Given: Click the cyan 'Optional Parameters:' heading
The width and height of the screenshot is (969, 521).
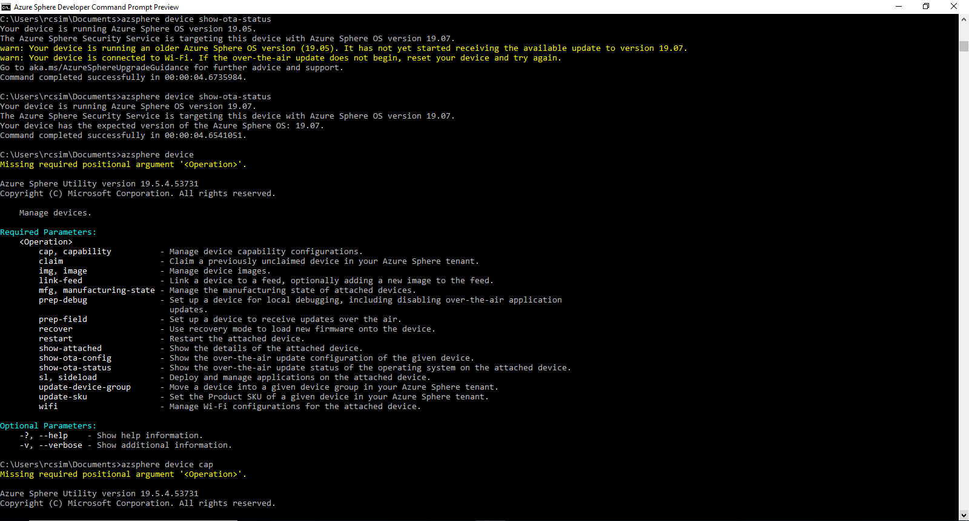Looking at the screenshot, I should (48, 426).
